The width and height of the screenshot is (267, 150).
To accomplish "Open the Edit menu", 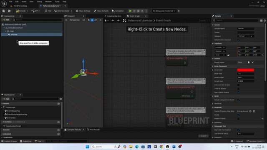I will click(x=17, y=2).
